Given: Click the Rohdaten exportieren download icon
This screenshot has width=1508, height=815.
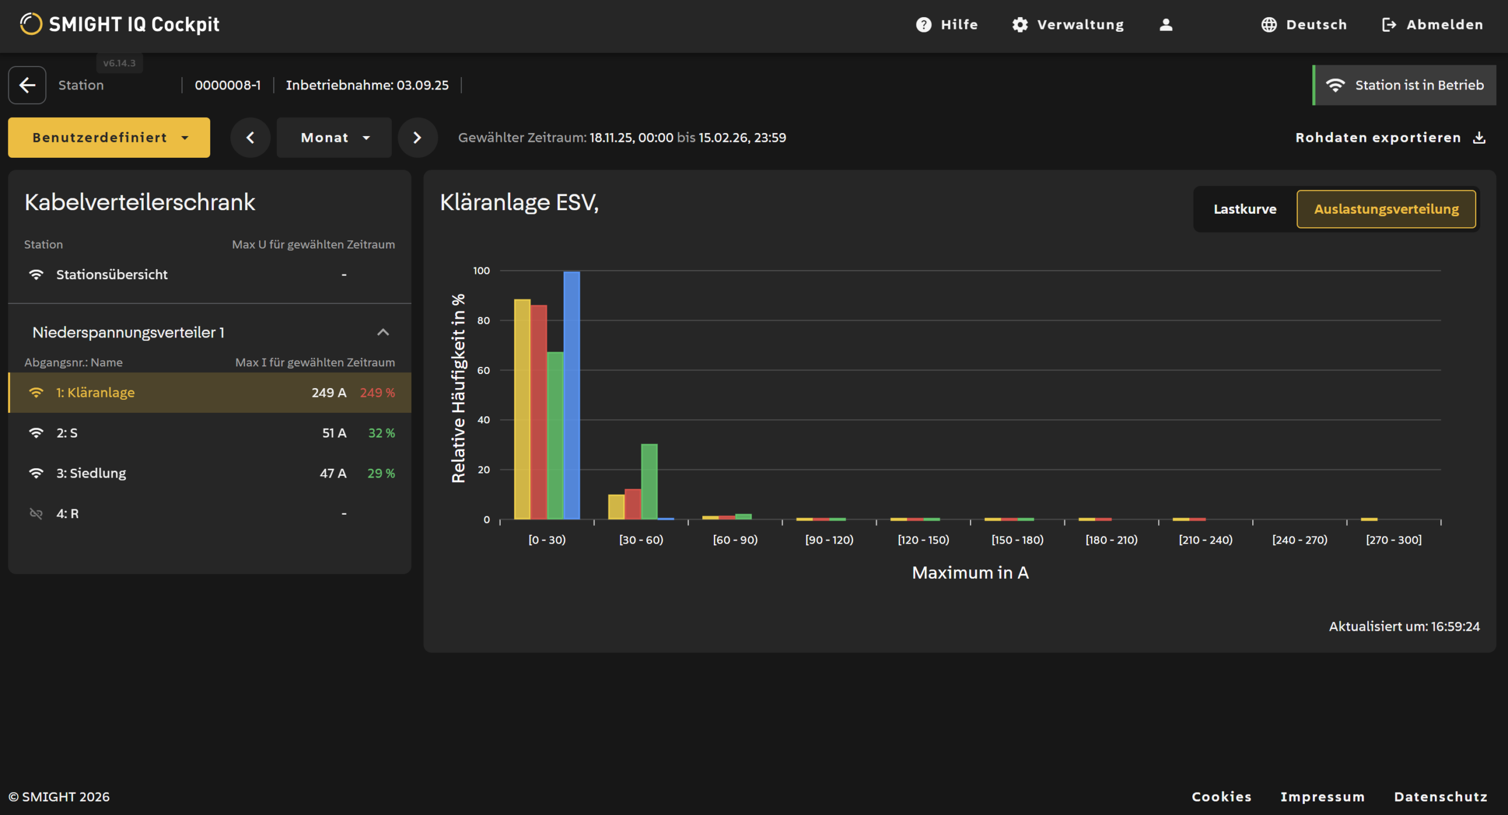Looking at the screenshot, I should 1479,138.
